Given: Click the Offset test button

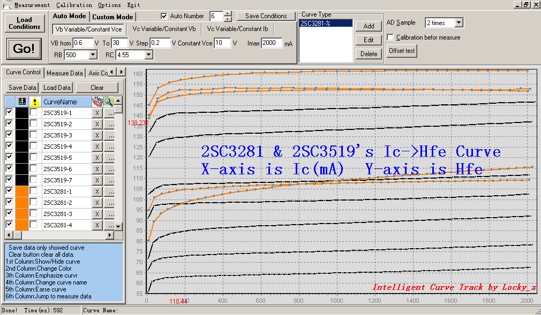Looking at the screenshot, I should 402,51.
